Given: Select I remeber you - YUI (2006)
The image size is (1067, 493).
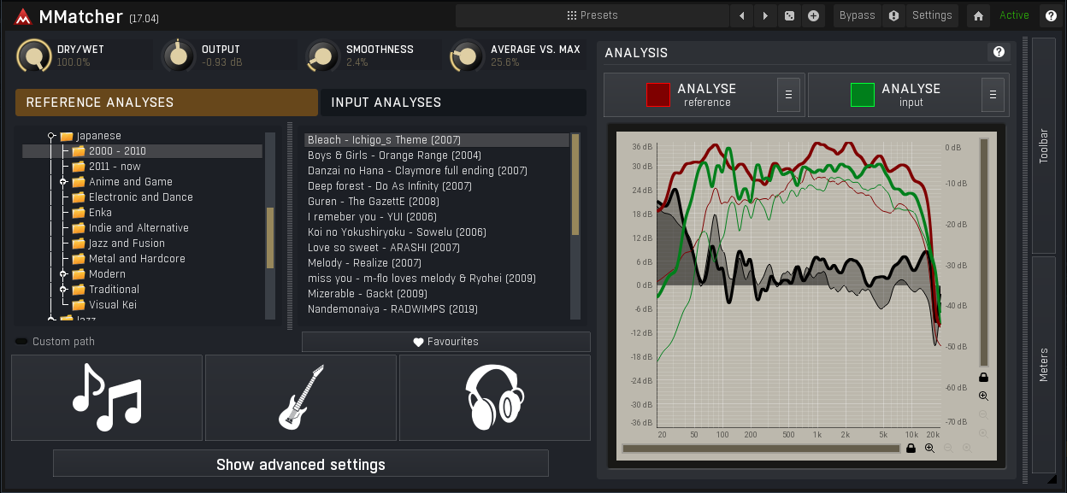Looking at the screenshot, I should [437, 217].
